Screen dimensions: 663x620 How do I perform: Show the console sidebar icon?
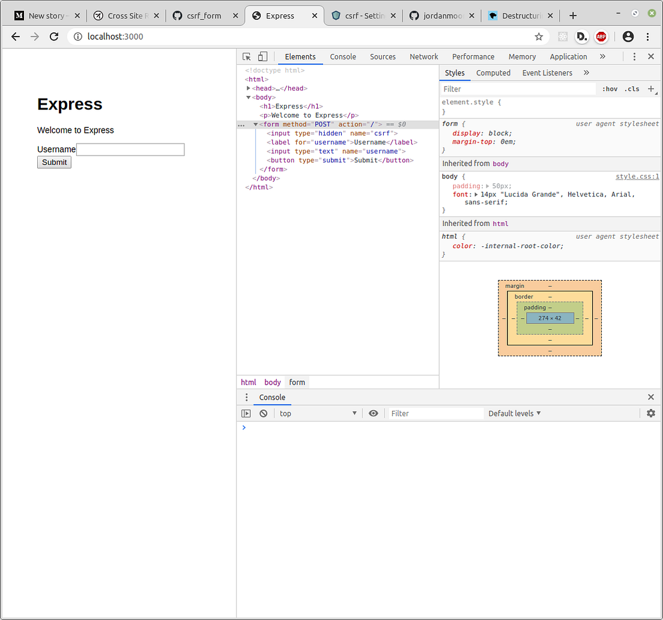[x=246, y=413]
